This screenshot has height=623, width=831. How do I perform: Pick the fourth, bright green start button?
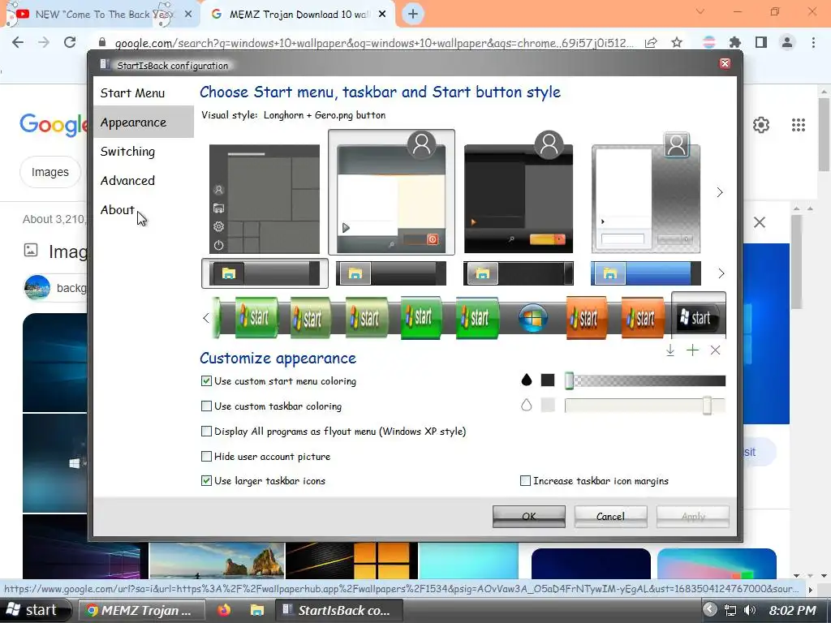421,317
